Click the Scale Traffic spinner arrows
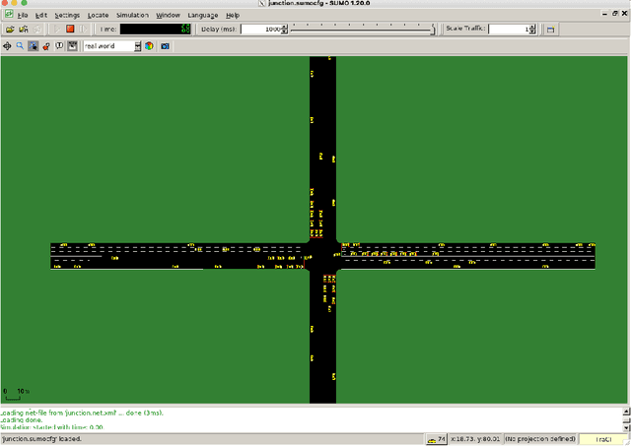The height and width of the screenshot is (446, 631). pos(532,30)
